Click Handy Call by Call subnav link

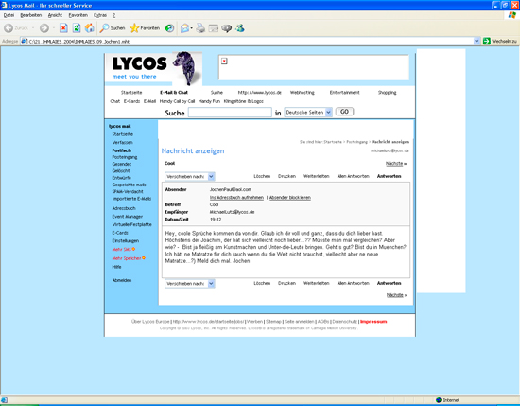(x=177, y=101)
